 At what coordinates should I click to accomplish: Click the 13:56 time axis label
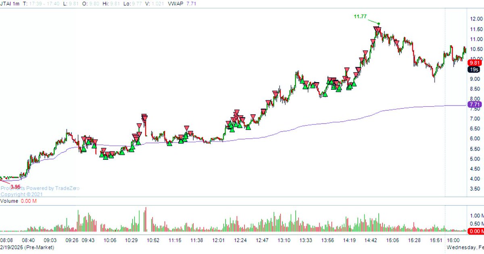click(328, 240)
